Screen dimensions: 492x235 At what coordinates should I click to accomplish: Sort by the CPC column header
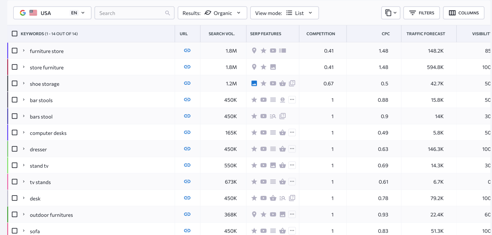[x=386, y=34]
